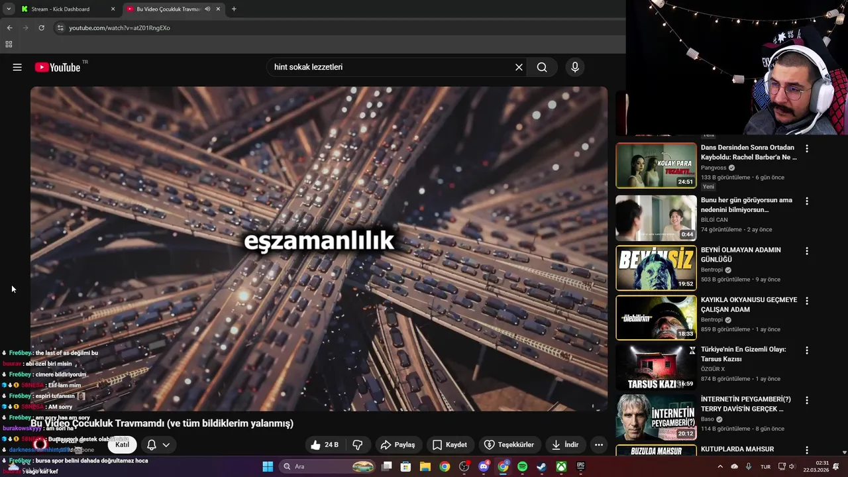Screen dimensions: 848x477
Task: Close the YouTube video tab
Action: [218, 9]
